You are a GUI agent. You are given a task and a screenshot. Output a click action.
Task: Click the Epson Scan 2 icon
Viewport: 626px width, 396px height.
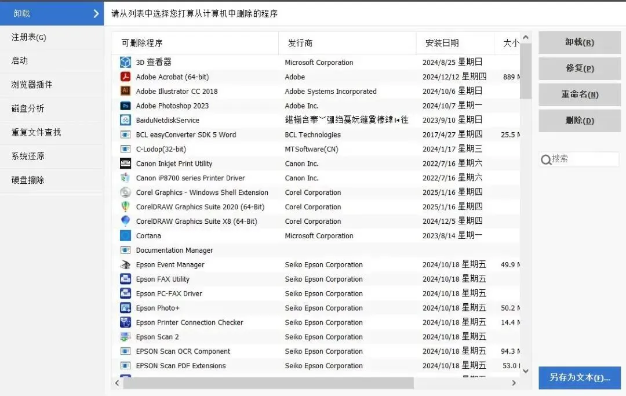[125, 337]
